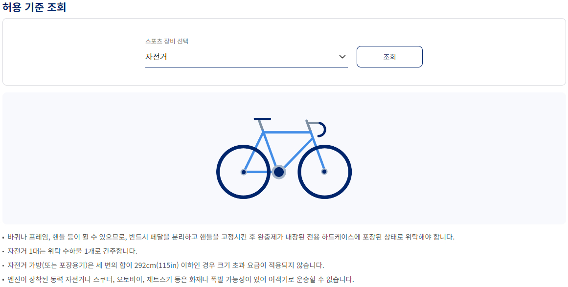Click the blue center hub of the bicycle
The height and width of the screenshot is (287, 568).
click(280, 171)
